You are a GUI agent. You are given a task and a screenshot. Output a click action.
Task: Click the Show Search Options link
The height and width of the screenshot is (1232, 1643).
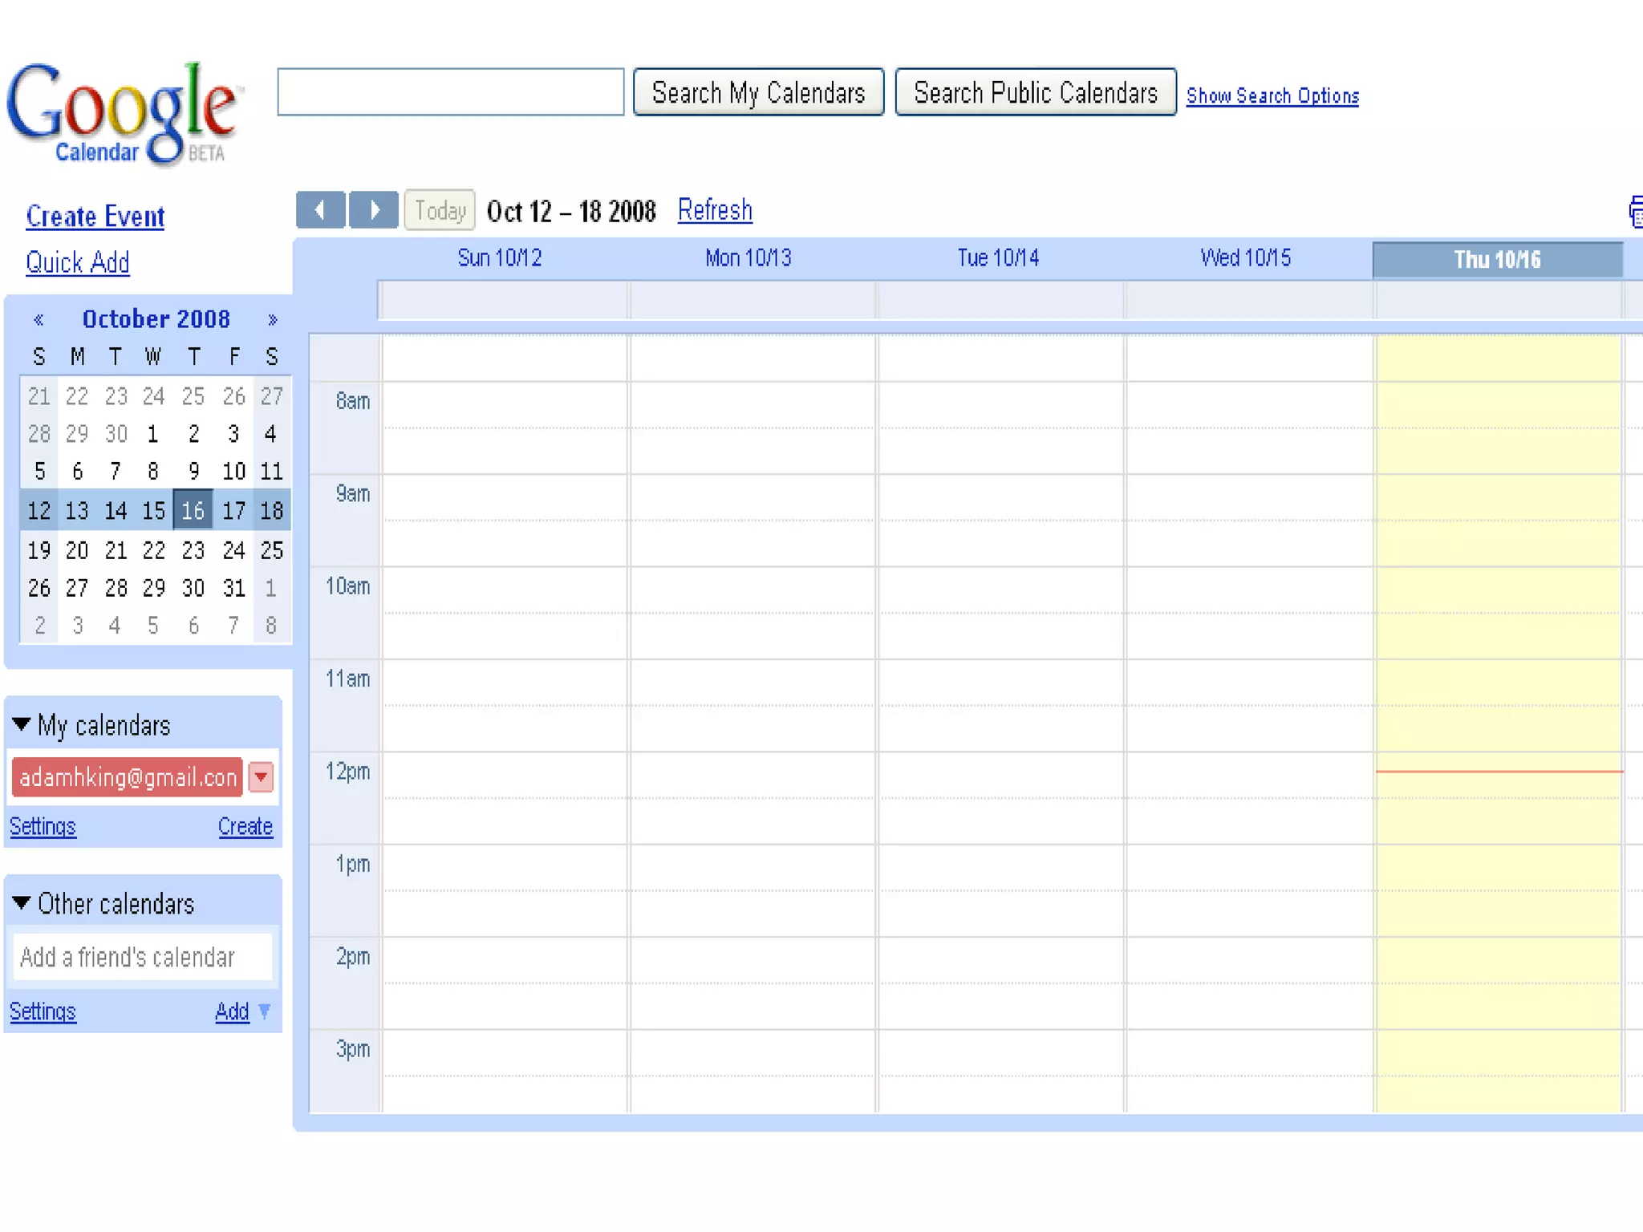(x=1272, y=96)
